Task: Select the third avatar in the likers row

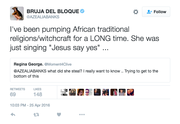Action: pyautogui.click(x=81, y=92)
